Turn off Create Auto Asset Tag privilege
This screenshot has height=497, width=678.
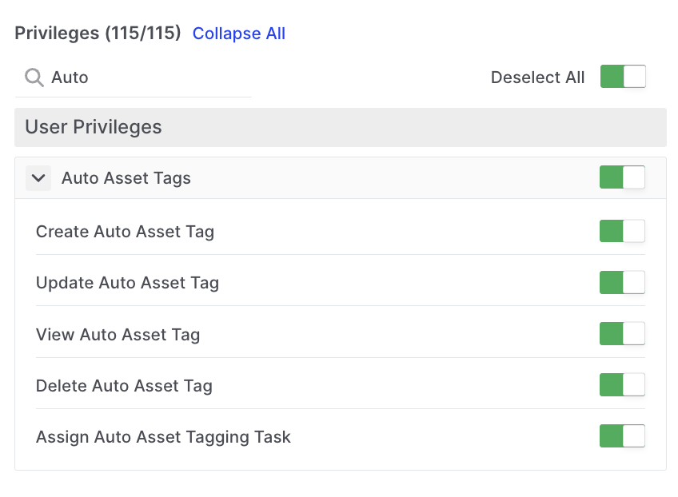tap(621, 232)
